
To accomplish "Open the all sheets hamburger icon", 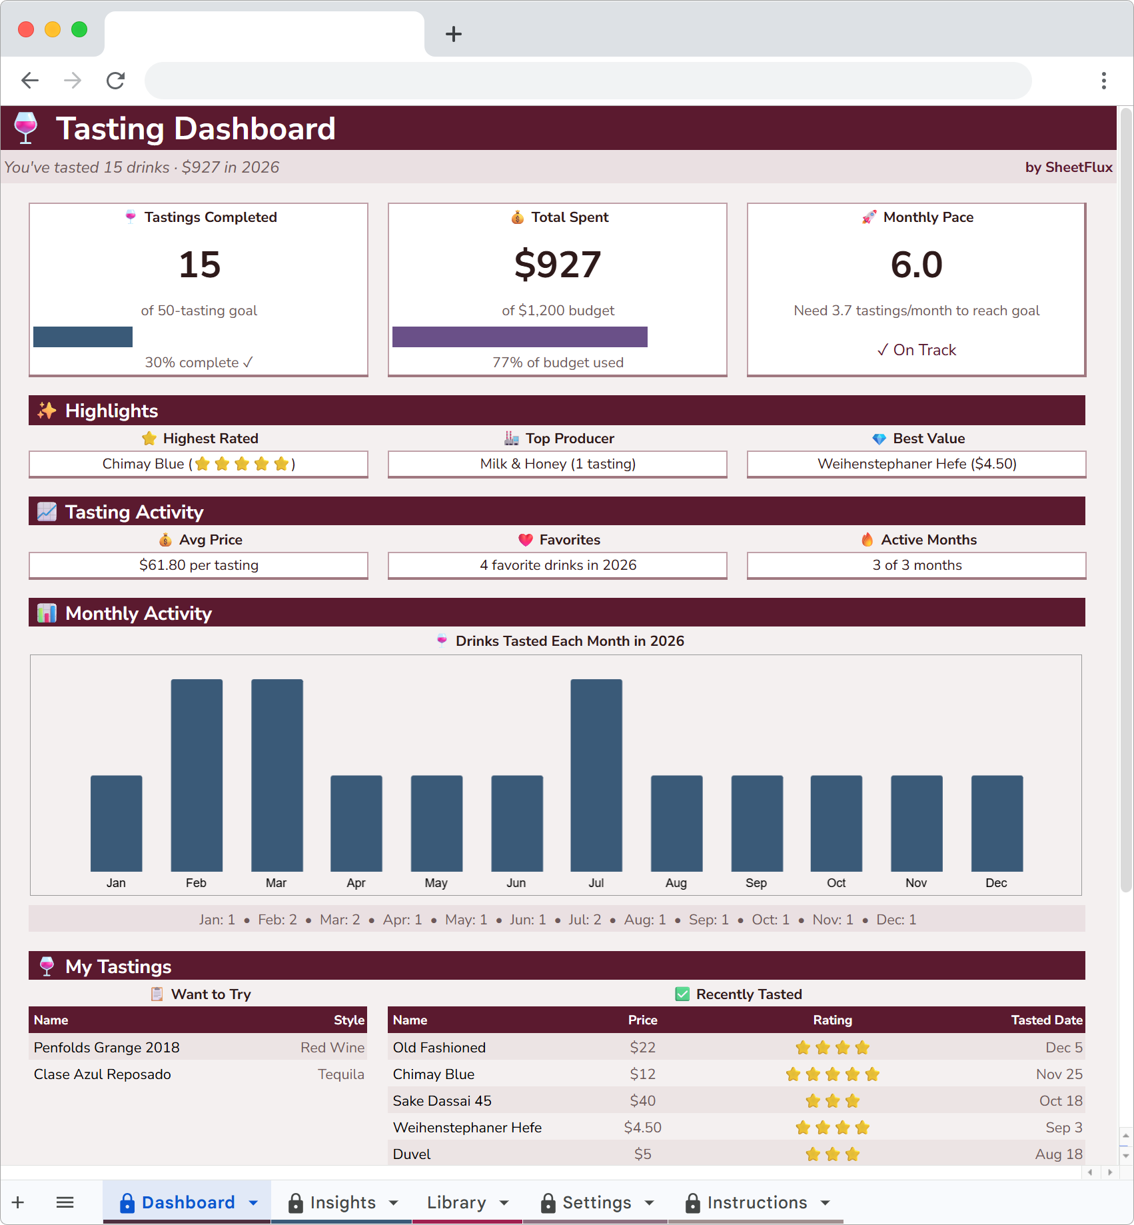I will tap(65, 1202).
